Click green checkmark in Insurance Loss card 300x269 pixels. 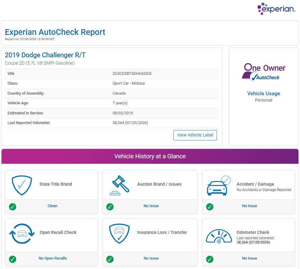110,259
